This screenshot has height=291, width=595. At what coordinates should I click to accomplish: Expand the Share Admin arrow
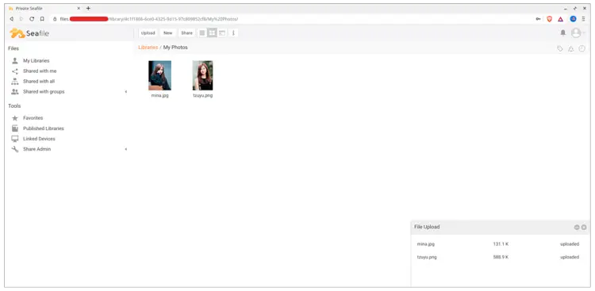point(126,149)
